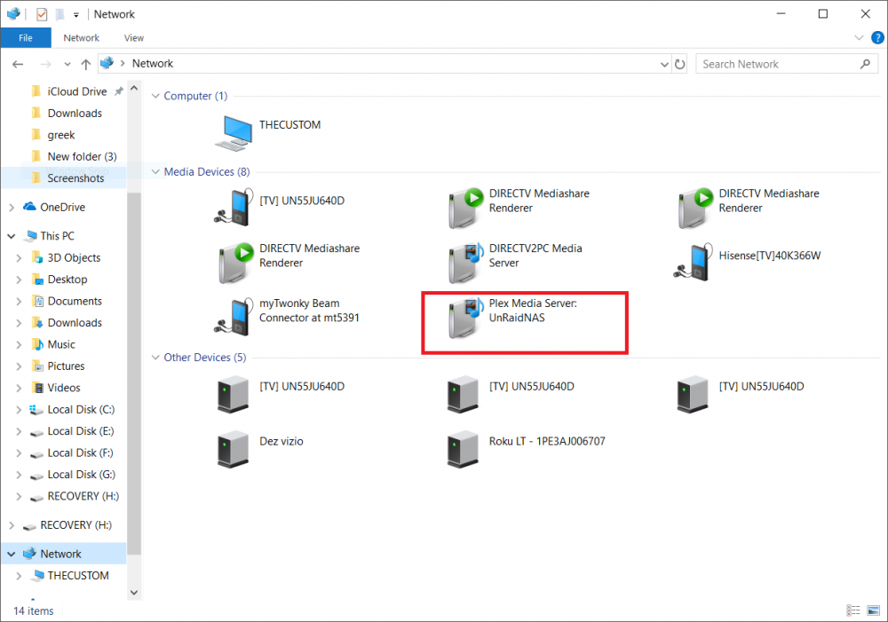Go up one folder level
888x622 pixels.
click(85, 64)
